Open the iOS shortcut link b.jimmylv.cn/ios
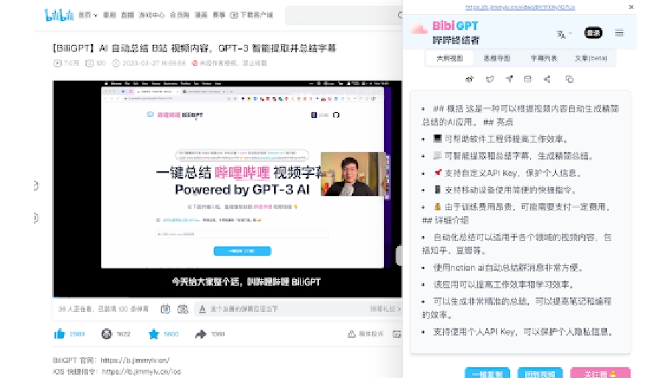Screen dimensions: 671x378 (142, 371)
